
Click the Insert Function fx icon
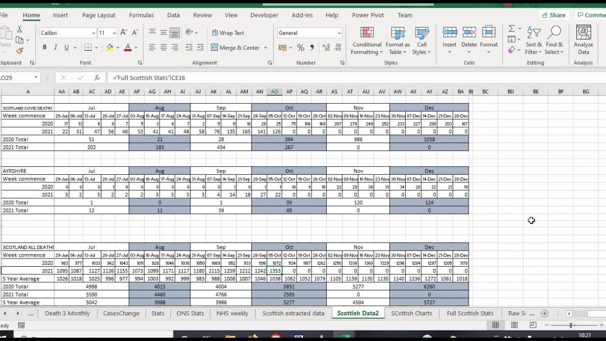(97, 78)
